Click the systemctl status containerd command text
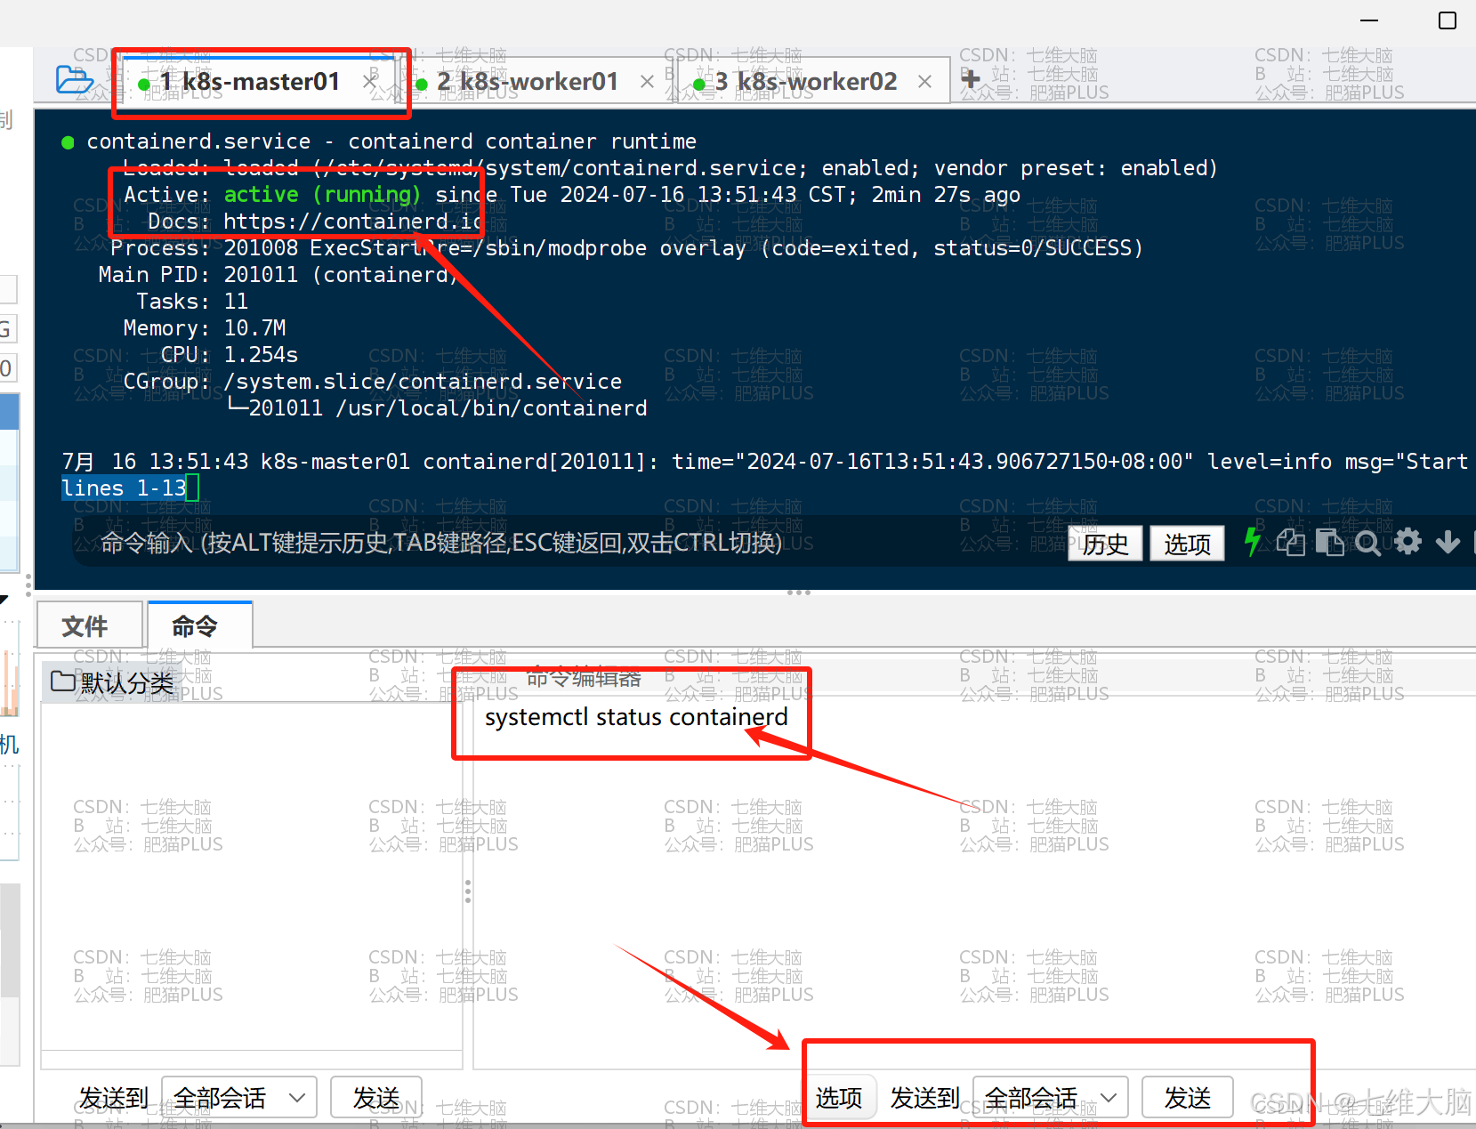 [636, 717]
